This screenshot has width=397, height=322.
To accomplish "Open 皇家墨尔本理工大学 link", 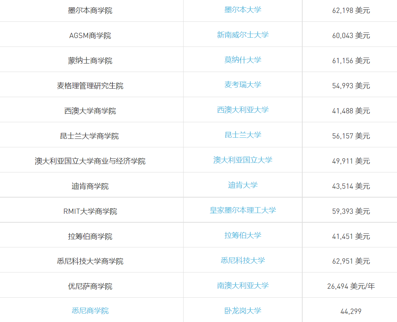I will pyautogui.click(x=243, y=210).
